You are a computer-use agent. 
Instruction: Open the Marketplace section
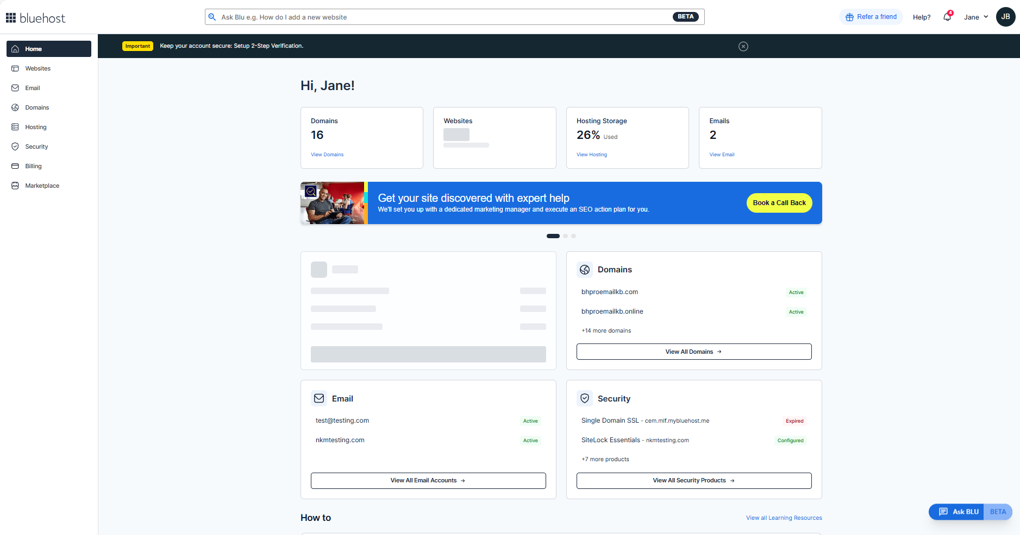click(42, 186)
